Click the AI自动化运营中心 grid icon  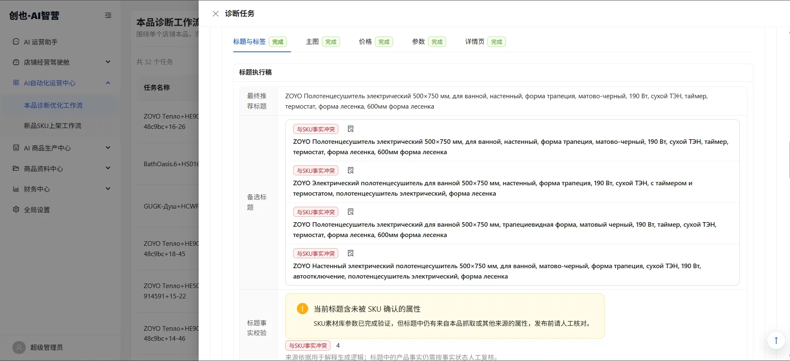pyautogui.click(x=16, y=82)
